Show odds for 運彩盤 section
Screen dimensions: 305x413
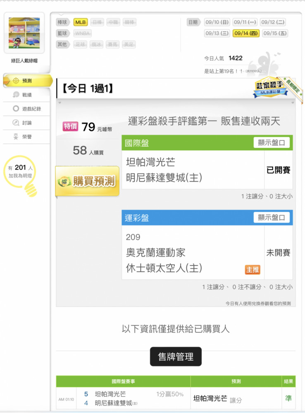271,218
